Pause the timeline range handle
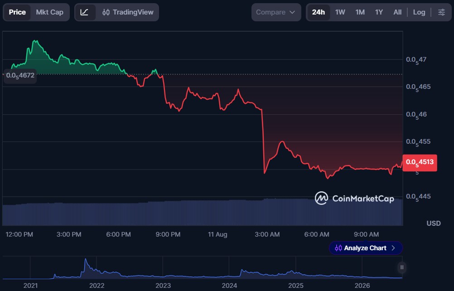The height and width of the screenshot is (291, 454). click(x=401, y=267)
